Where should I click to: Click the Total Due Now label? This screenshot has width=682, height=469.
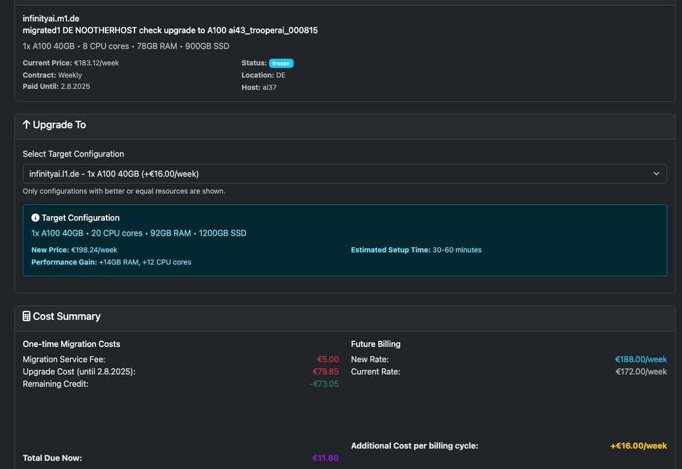[52, 458]
